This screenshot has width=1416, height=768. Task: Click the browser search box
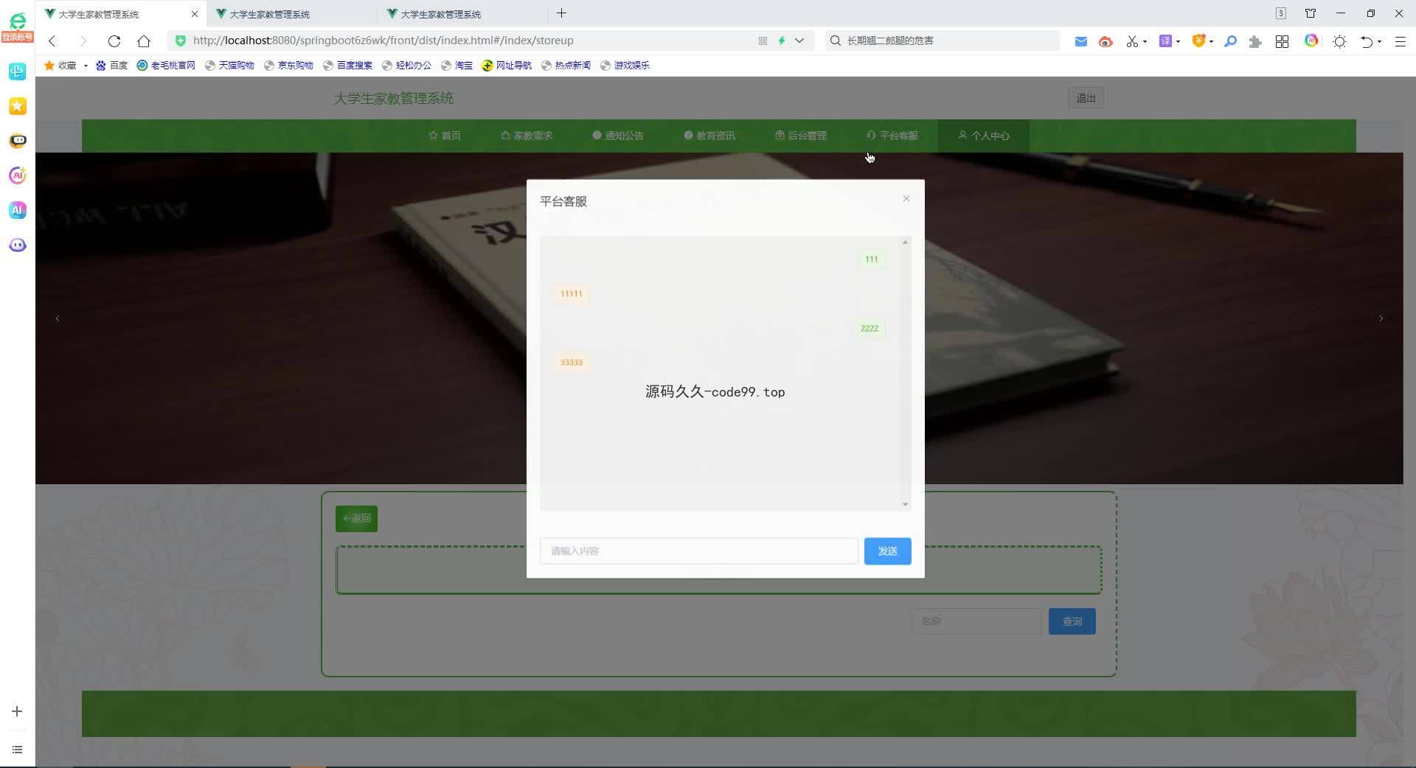[x=943, y=41]
